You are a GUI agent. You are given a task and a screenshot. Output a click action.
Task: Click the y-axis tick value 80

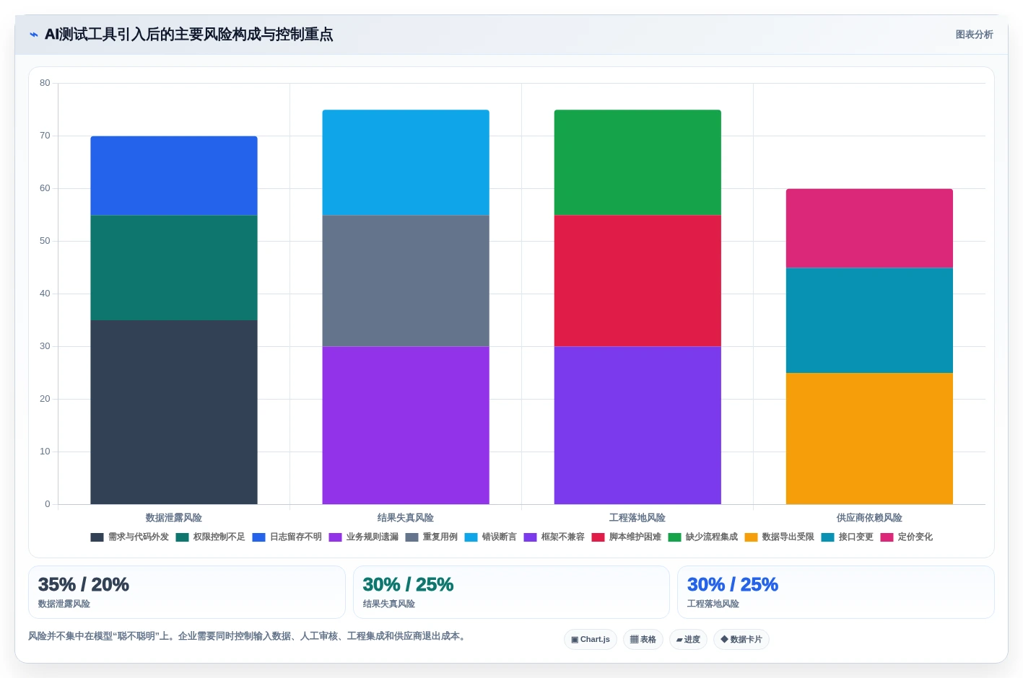tap(45, 83)
